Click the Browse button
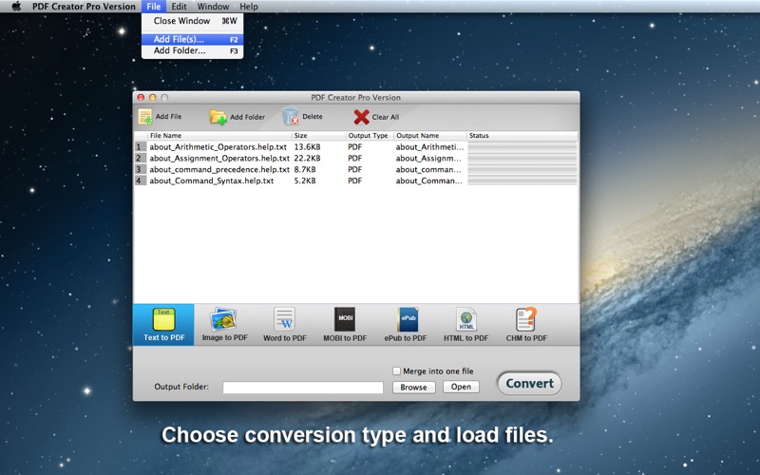The height and width of the screenshot is (475, 760). click(x=413, y=387)
